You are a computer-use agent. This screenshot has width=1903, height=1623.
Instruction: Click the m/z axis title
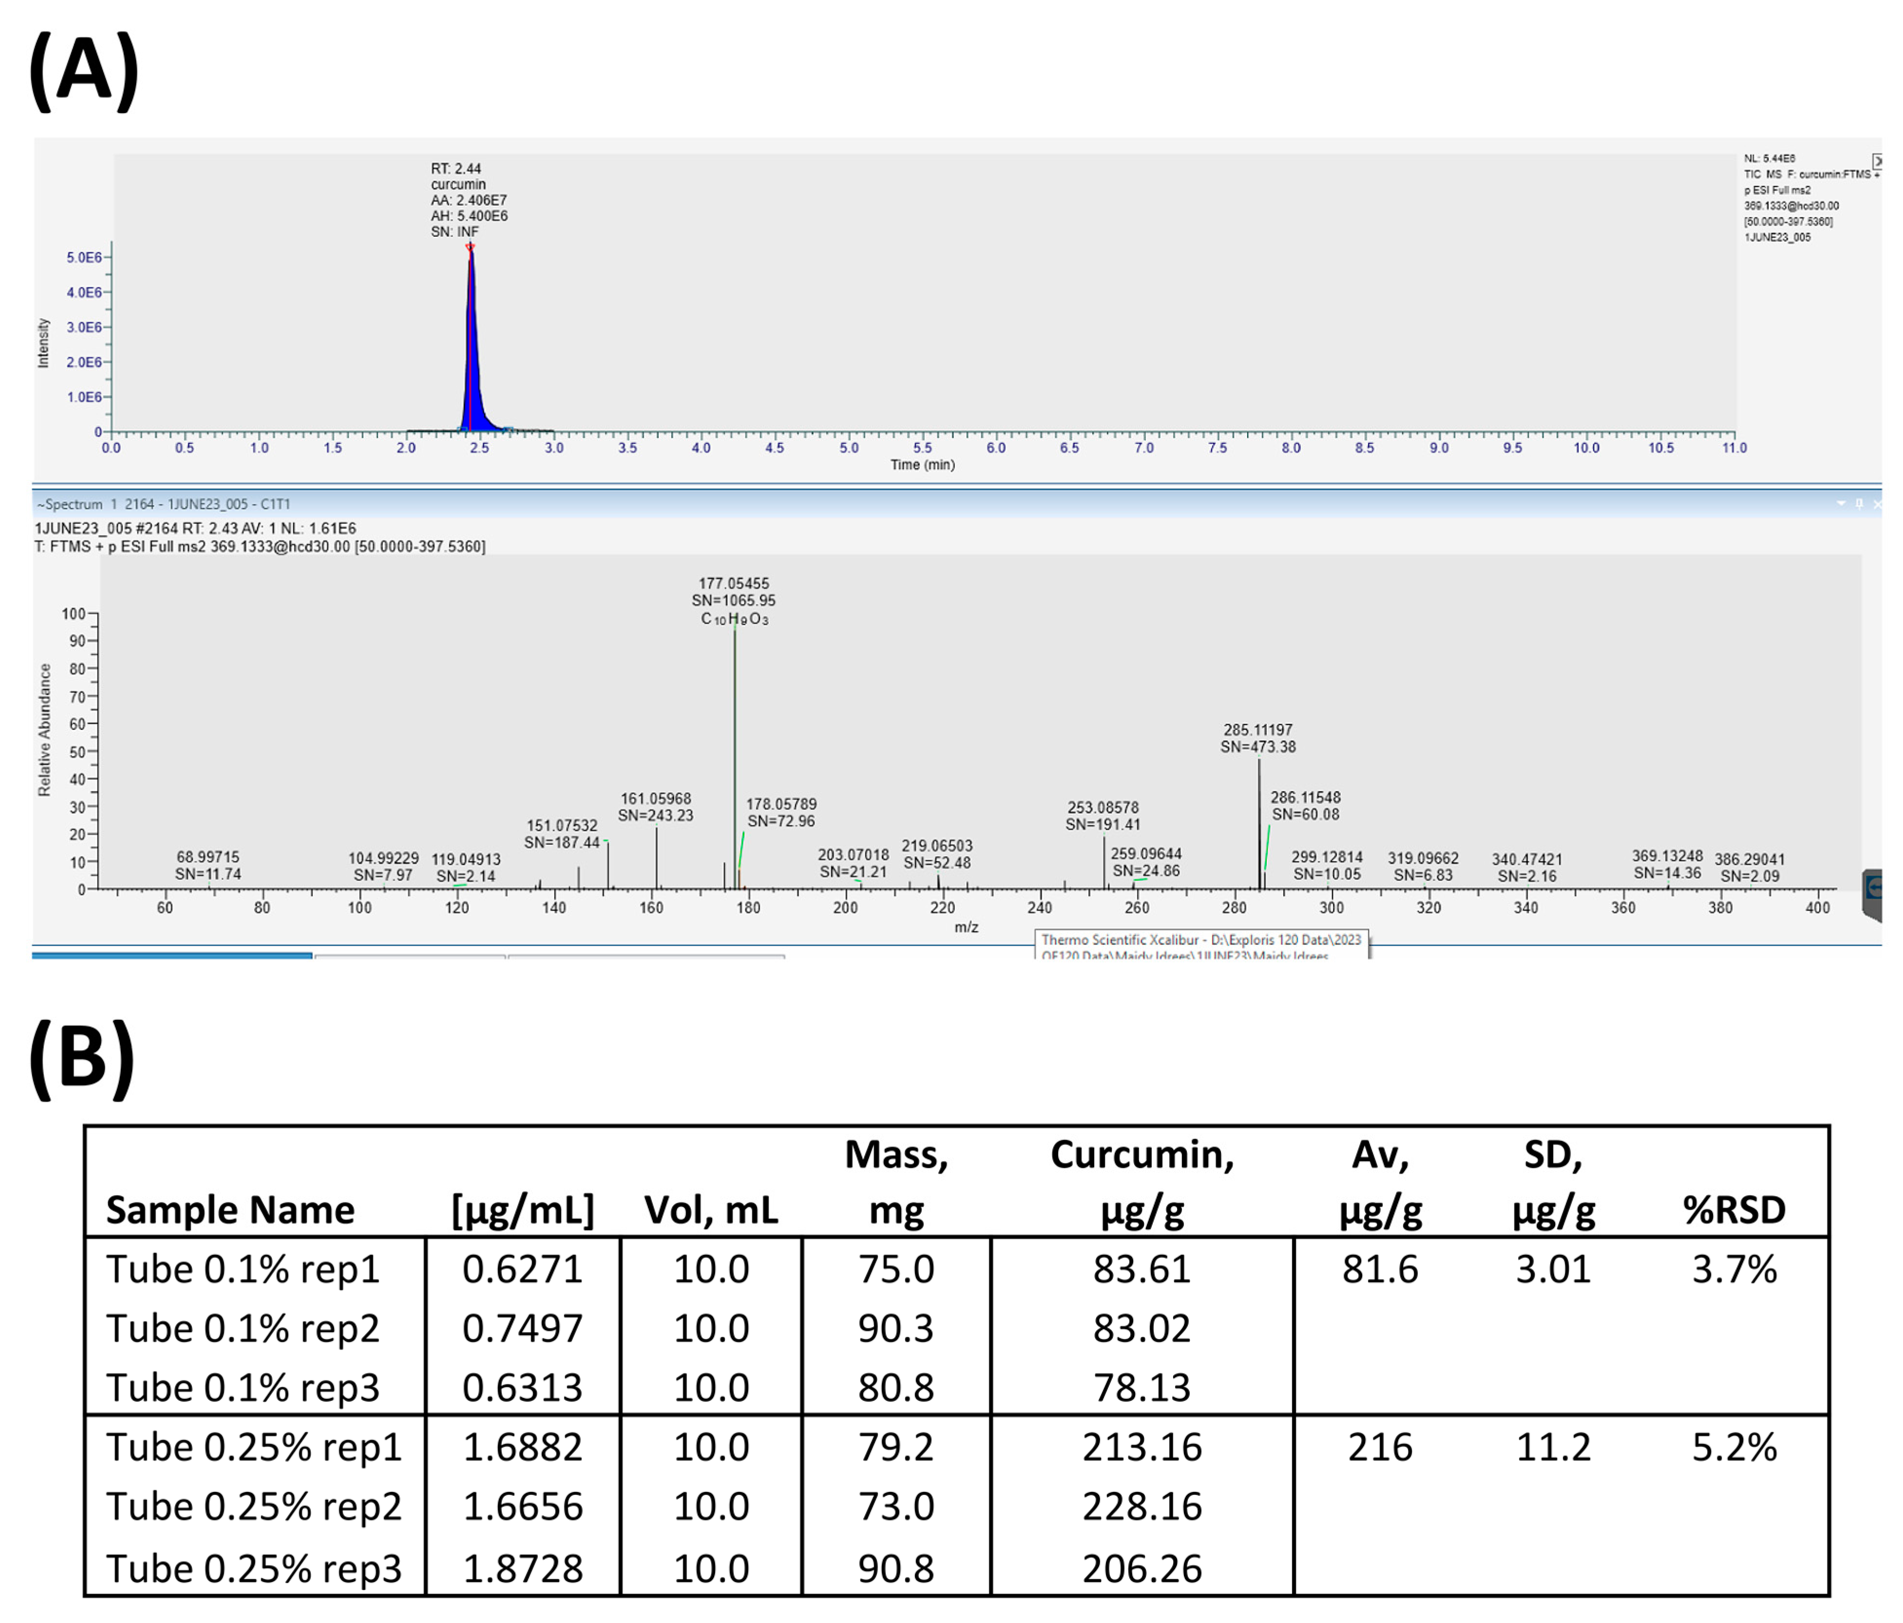click(966, 927)
